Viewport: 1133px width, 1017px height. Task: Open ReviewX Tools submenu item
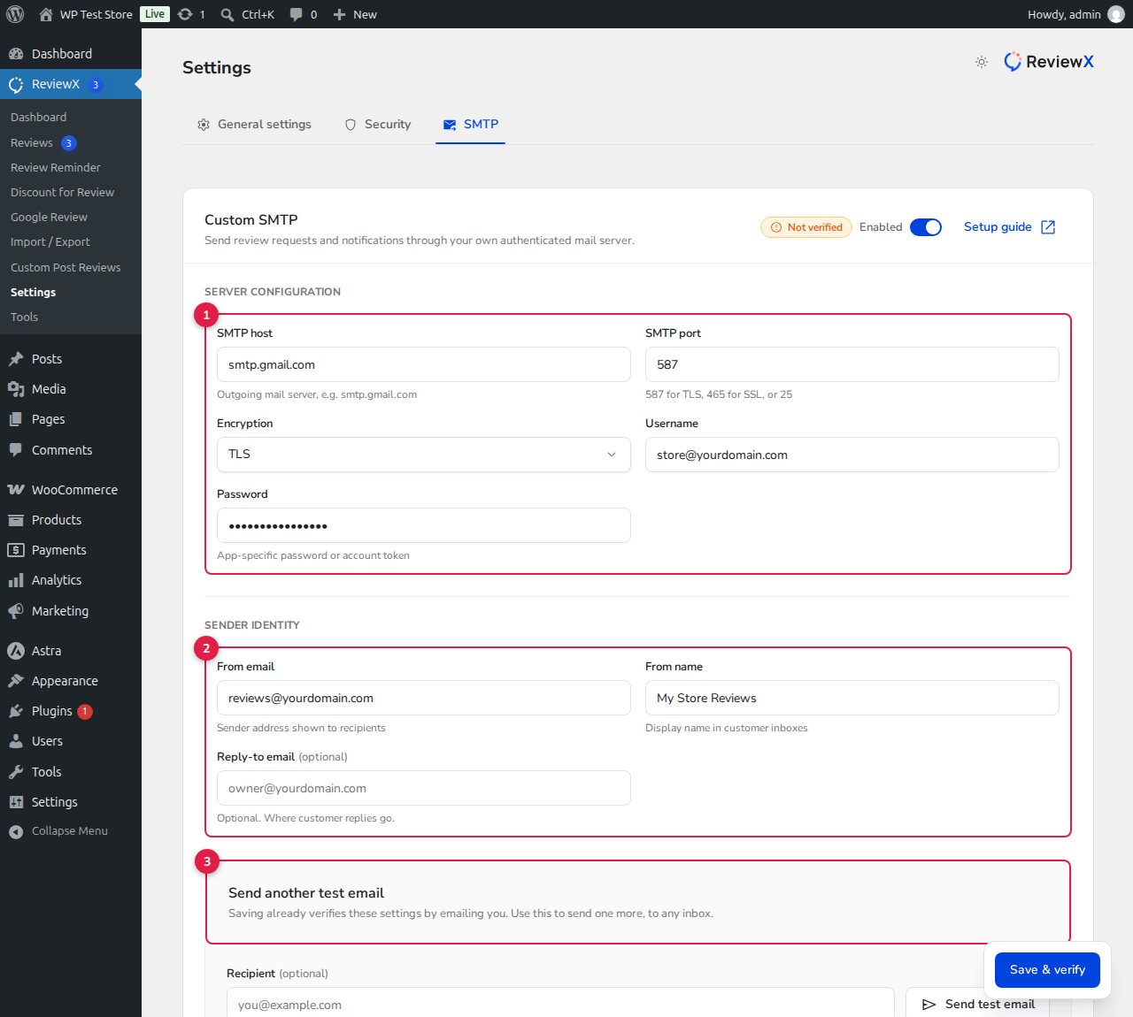point(24,317)
